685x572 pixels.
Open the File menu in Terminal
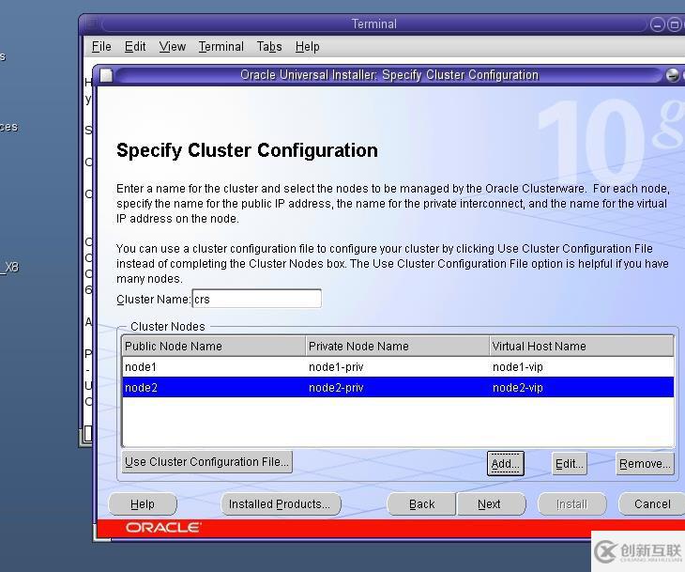[x=101, y=46]
